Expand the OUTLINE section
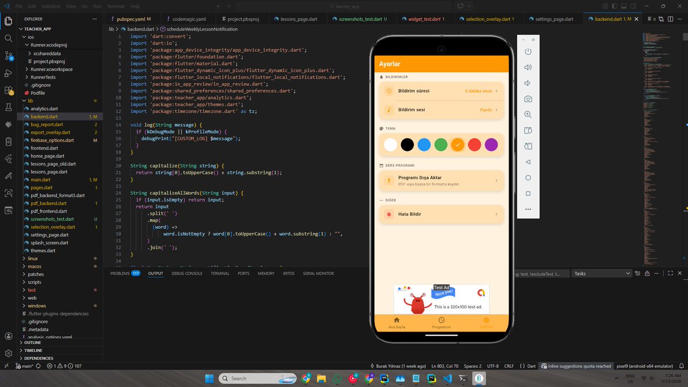The height and width of the screenshot is (387, 688). [60, 342]
